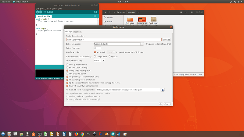Image resolution: width=244 pixels, height=137 pixels.
Task: Open LibreOffice Writer from the dock
Action: coord(64,134)
